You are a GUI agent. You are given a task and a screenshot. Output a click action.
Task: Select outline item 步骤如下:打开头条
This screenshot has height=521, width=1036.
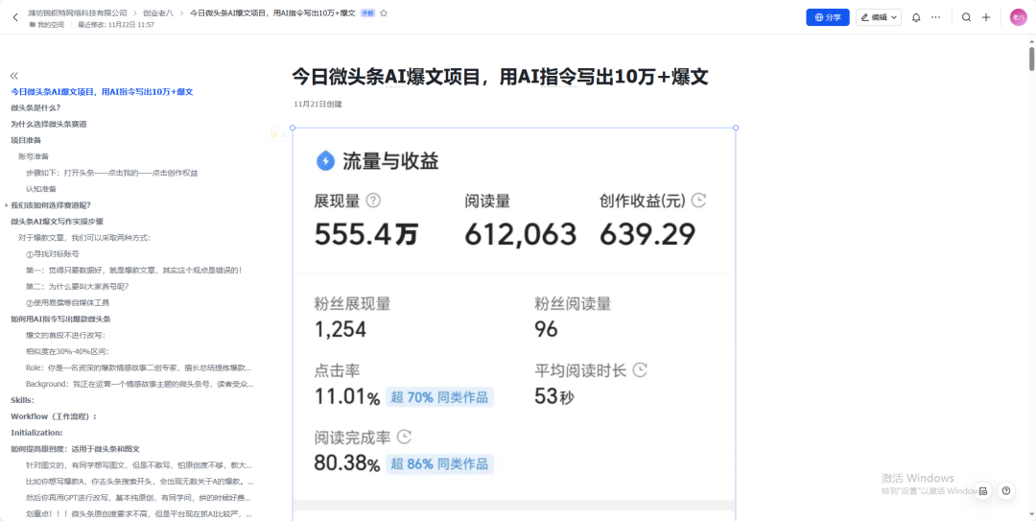coord(111,173)
